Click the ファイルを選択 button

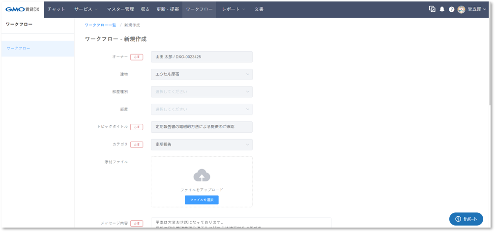[202, 200]
